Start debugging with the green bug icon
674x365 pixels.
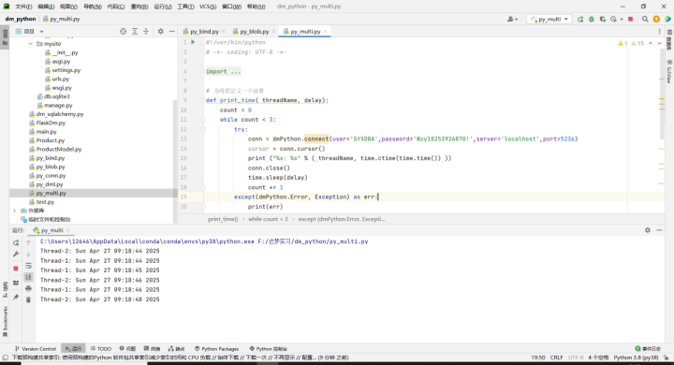click(592, 19)
